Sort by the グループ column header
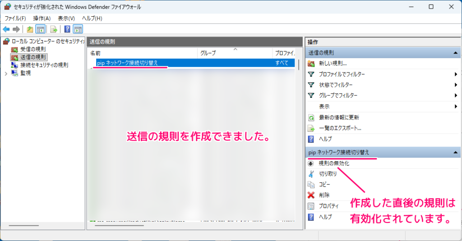This screenshot has width=462, height=241. point(235,53)
